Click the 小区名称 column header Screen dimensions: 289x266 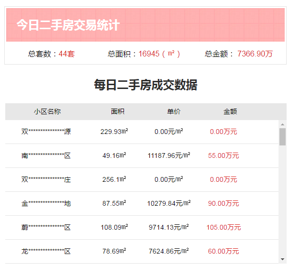tap(47, 111)
